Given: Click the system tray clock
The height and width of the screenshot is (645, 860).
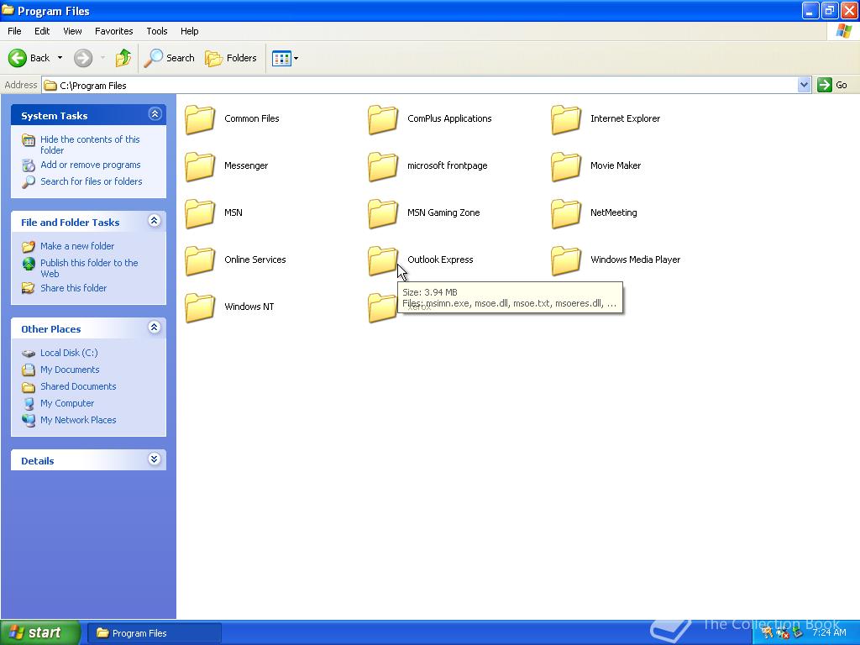Looking at the screenshot, I should [x=829, y=632].
